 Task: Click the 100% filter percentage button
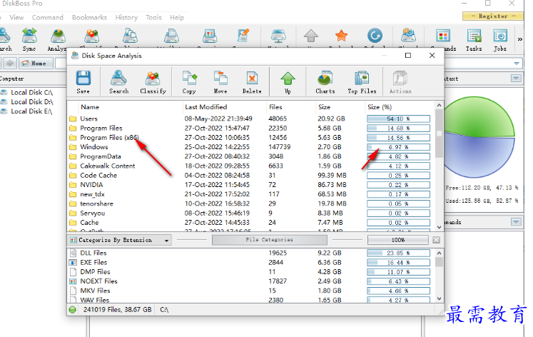(x=397, y=240)
